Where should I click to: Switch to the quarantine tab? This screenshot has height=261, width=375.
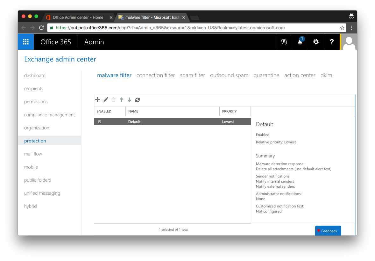(x=266, y=75)
